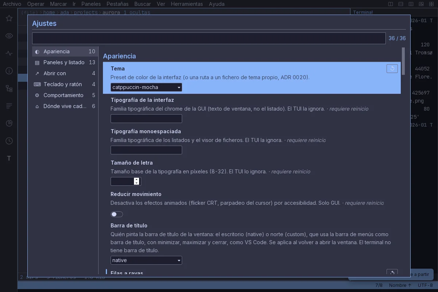Click the home breadcrumb segment

(49, 12)
